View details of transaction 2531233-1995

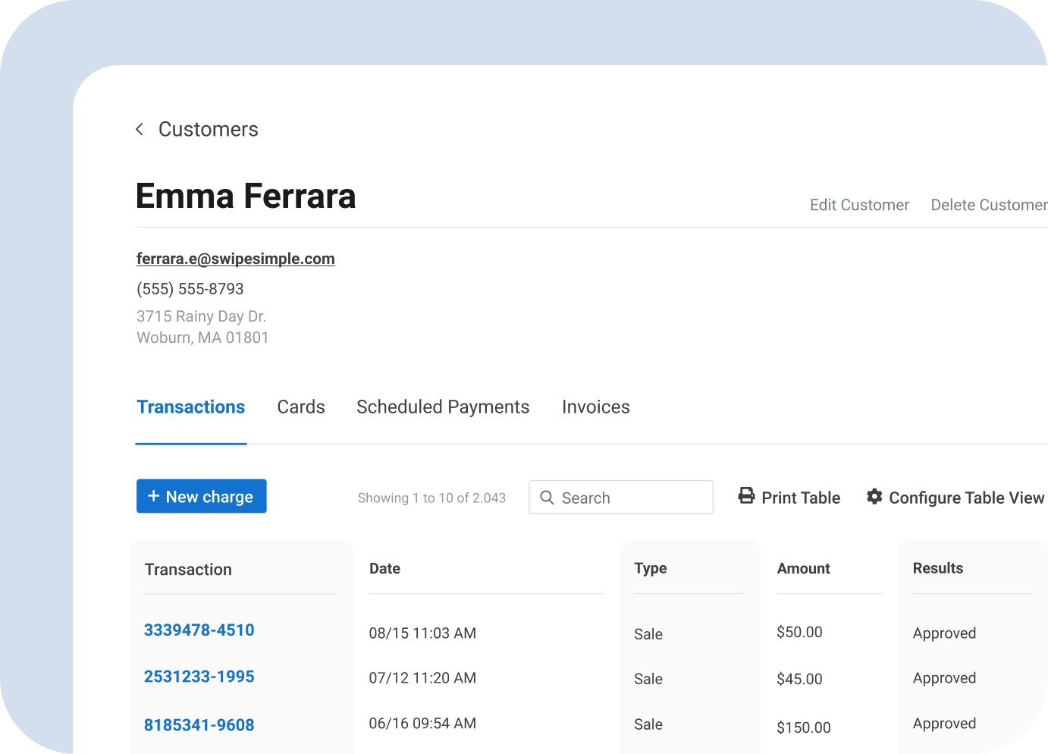[x=199, y=676]
